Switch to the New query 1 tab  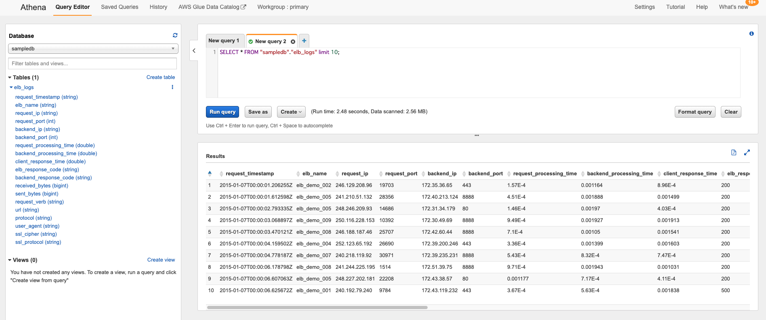coord(224,41)
